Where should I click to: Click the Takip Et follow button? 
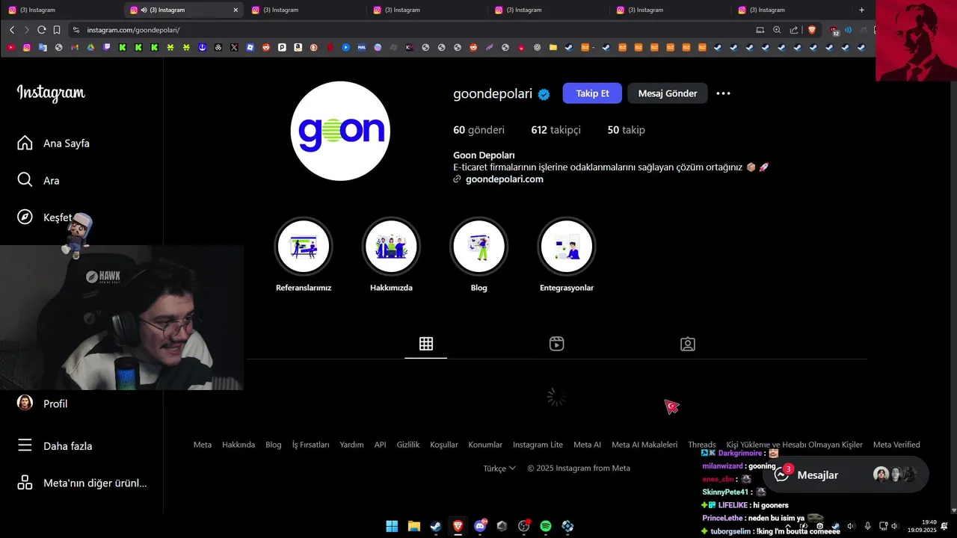[592, 93]
